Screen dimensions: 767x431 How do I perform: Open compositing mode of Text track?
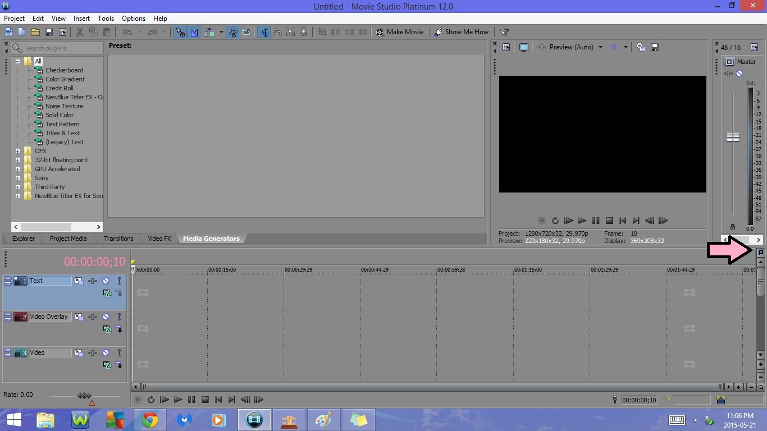(107, 293)
